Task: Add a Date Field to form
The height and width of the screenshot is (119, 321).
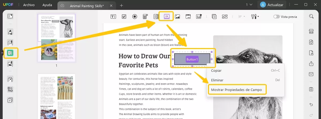Action: [x=188, y=17]
